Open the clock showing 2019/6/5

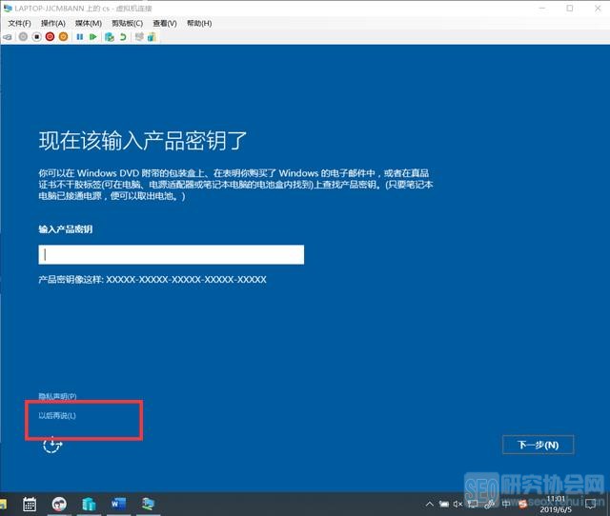(x=556, y=505)
